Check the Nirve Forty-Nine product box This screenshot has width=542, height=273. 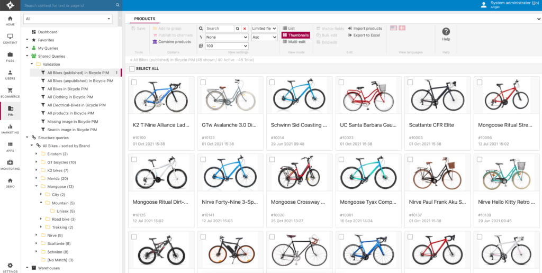(x=203, y=159)
